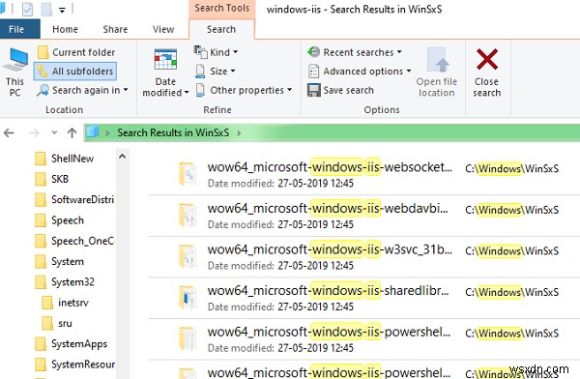Click the Recent searches clock icon
This screenshot has width=580, height=379.
(x=313, y=52)
